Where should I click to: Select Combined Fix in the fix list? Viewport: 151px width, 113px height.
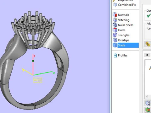pos(125,5)
